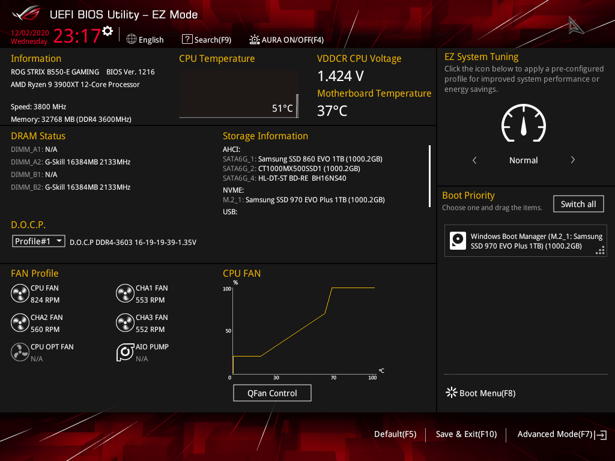Screen dimensions: 615x461
Task: Open the D.O.C.P. Profile#1 dropdown
Action: tap(38, 241)
